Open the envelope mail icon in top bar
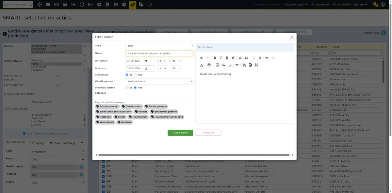This screenshot has height=193, width=392. (x=57, y=5)
